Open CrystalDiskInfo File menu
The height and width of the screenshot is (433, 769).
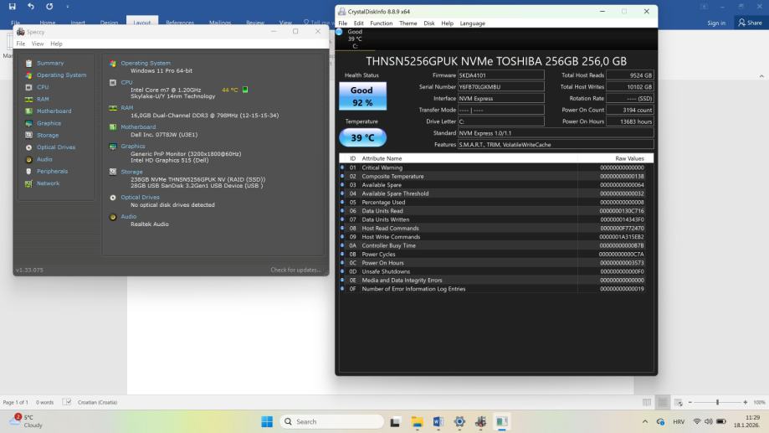343,23
